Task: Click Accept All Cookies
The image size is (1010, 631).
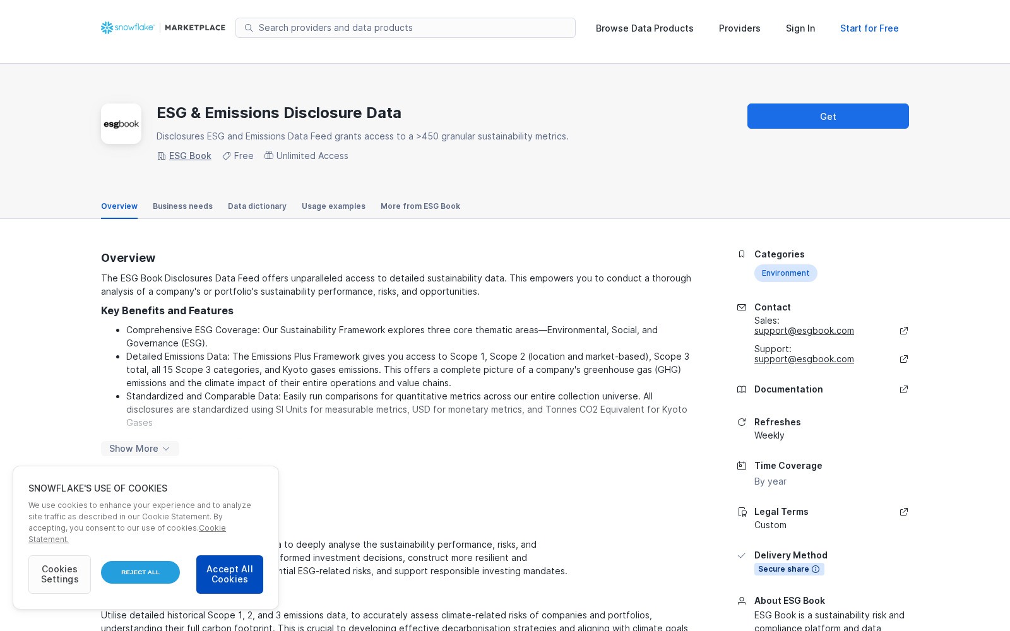Action: (230, 574)
